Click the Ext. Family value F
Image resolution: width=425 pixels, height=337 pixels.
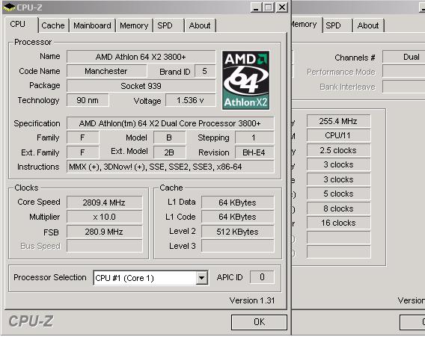[82, 152]
